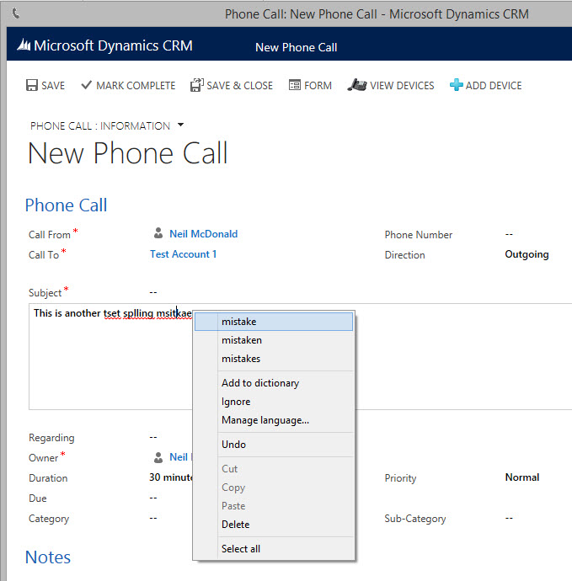Screen dimensions: 572x581
Task: Open the Neil McDonald Call From link
Action: (x=203, y=234)
